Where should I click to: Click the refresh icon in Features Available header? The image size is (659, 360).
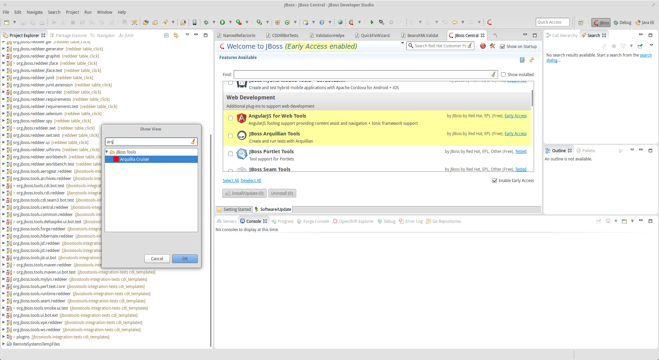pos(532,60)
